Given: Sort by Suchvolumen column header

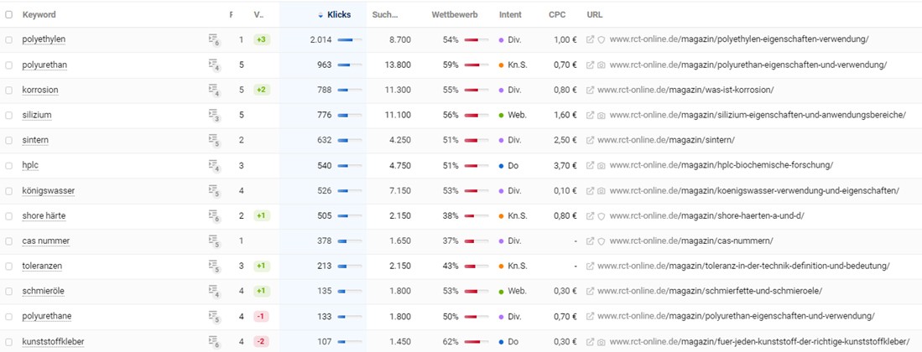Looking at the screenshot, I should point(385,15).
